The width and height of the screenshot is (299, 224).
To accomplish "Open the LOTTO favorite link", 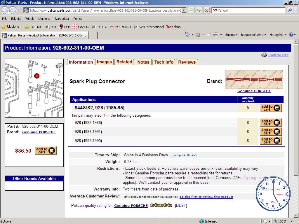I will coord(100,27).
